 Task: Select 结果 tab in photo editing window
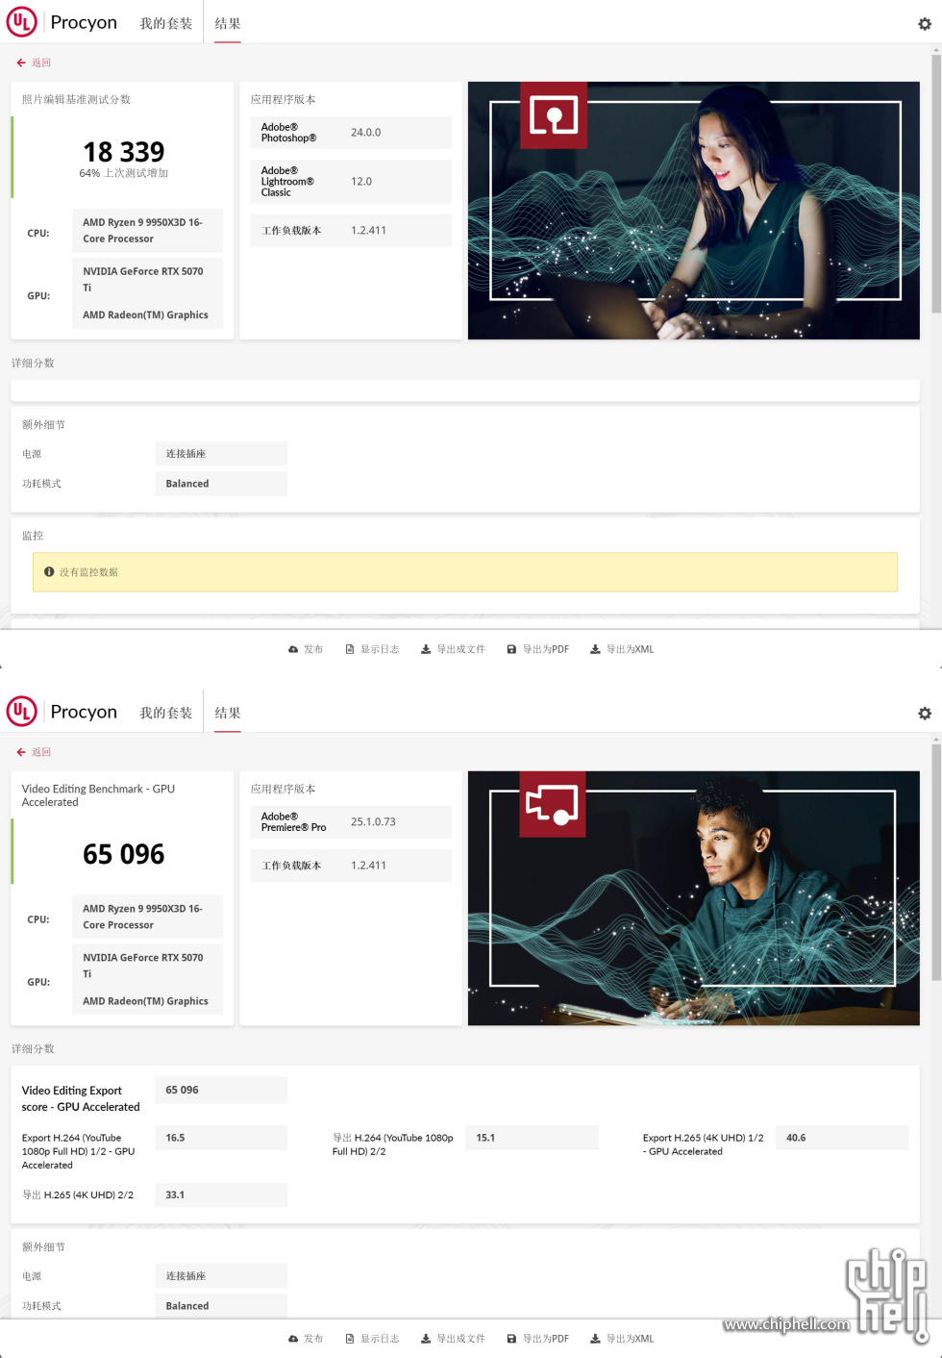click(228, 23)
